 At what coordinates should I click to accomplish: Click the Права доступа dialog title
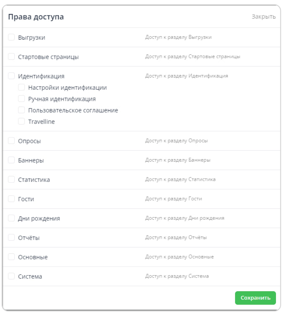pos(36,17)
